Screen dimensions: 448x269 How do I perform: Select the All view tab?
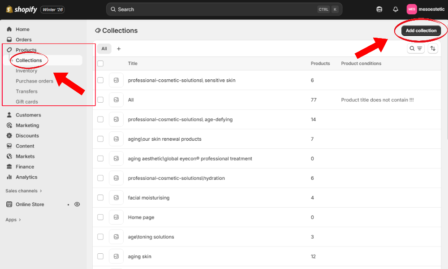pos(104,49)
